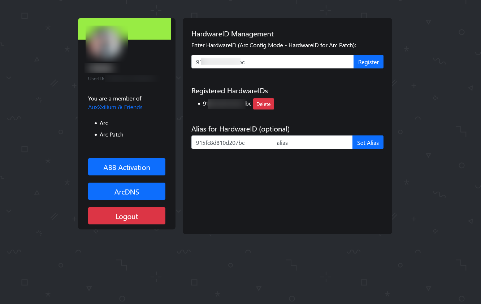Click the blurred profile avatar picture

click(x=107, y=43)
